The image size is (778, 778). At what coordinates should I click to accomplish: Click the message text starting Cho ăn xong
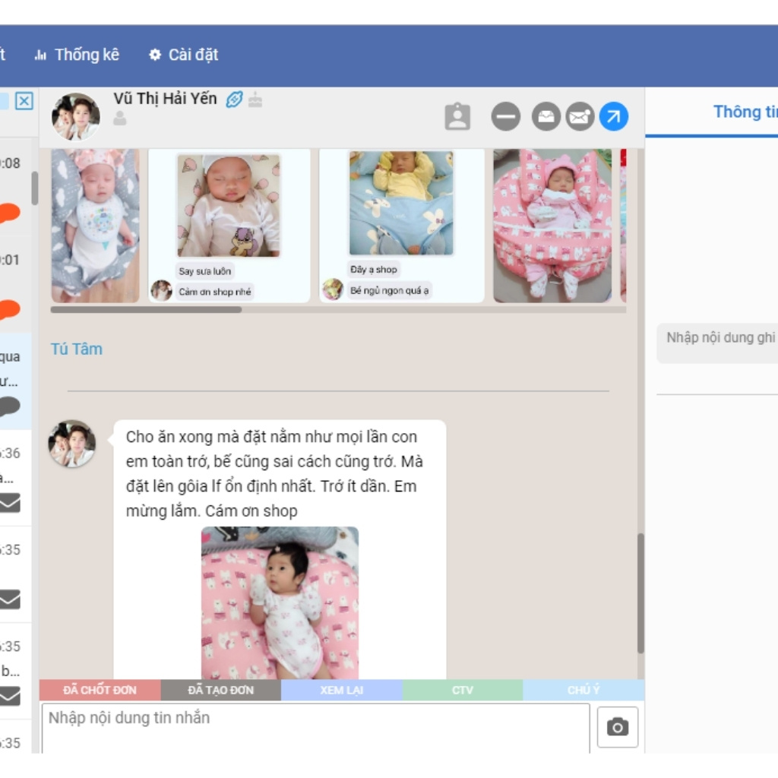(x=274, y=474)
